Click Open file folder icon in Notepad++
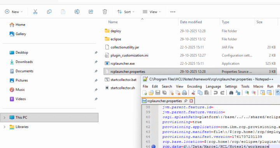 tap(151, 93)
